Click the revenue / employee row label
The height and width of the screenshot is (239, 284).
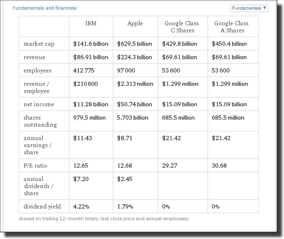(x=36, y=87)
